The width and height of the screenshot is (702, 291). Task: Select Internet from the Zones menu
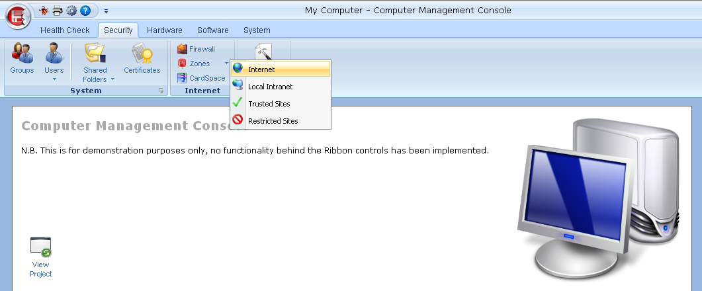coord(281,69)
